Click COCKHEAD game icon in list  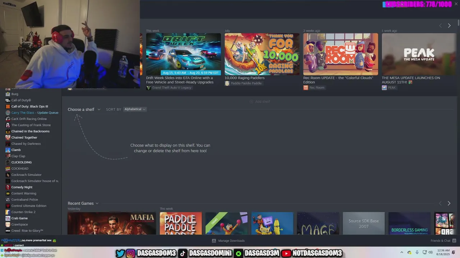click(x=8, y=168)
